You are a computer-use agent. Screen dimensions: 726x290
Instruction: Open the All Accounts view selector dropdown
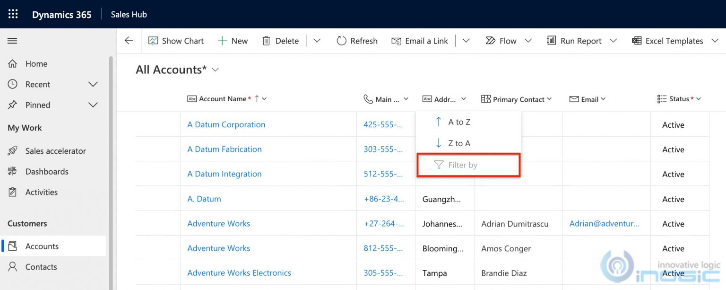pos(215,70)
